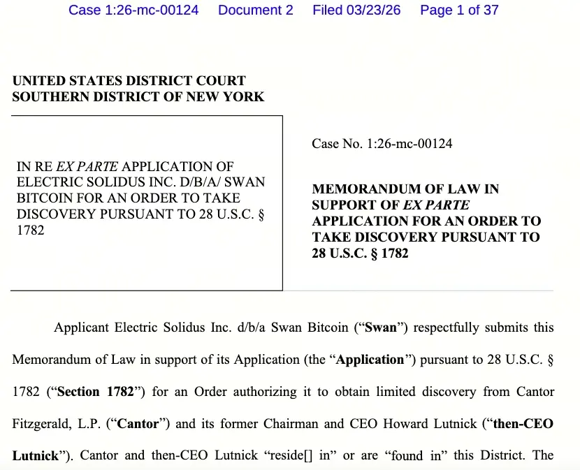580x470 pixels.
Task: Click title line "MEMORANDUM OF LAW IN"
Action: coord(405,189)
